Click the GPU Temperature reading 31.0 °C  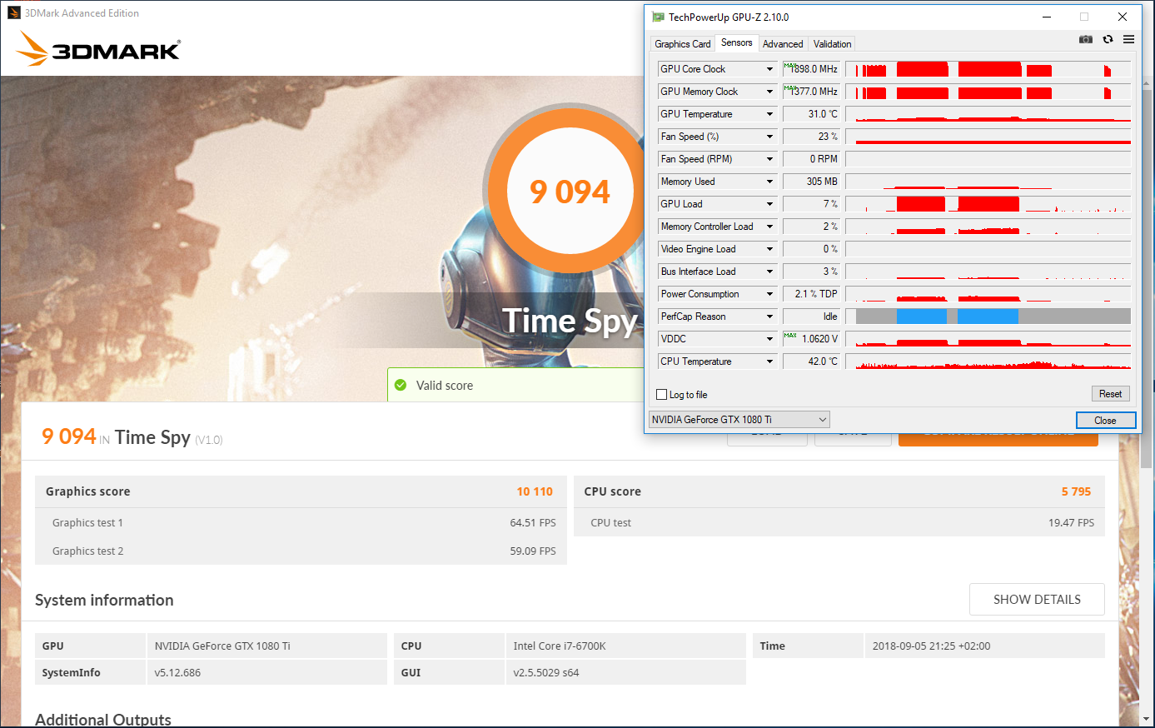pos(812,114)
